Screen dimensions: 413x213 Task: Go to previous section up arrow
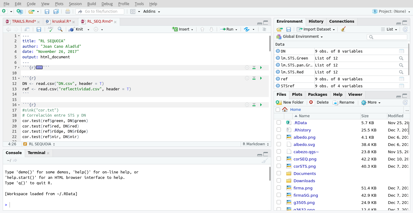tap(202, 29)
